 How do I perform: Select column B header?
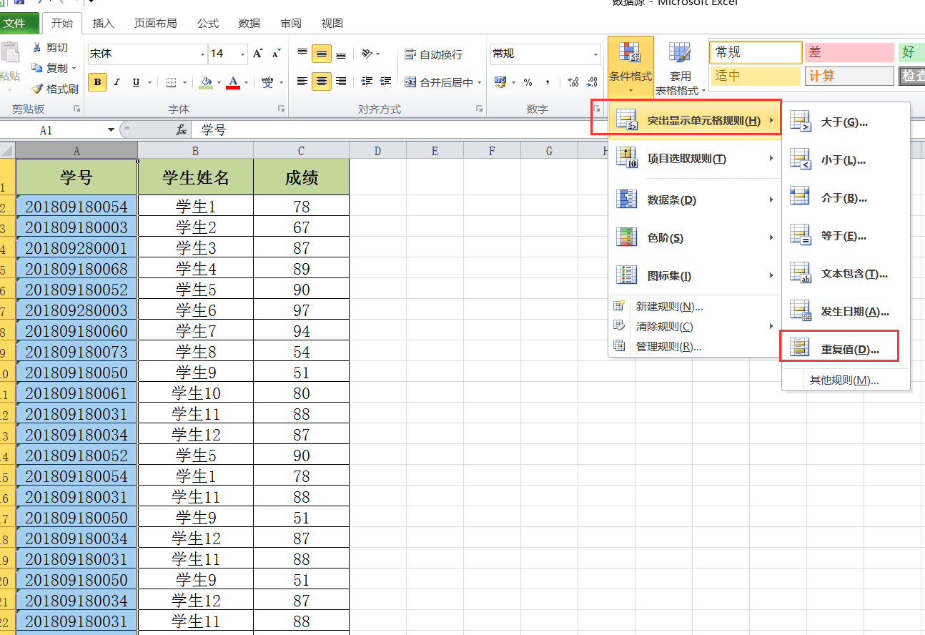(x=195, y=150)
